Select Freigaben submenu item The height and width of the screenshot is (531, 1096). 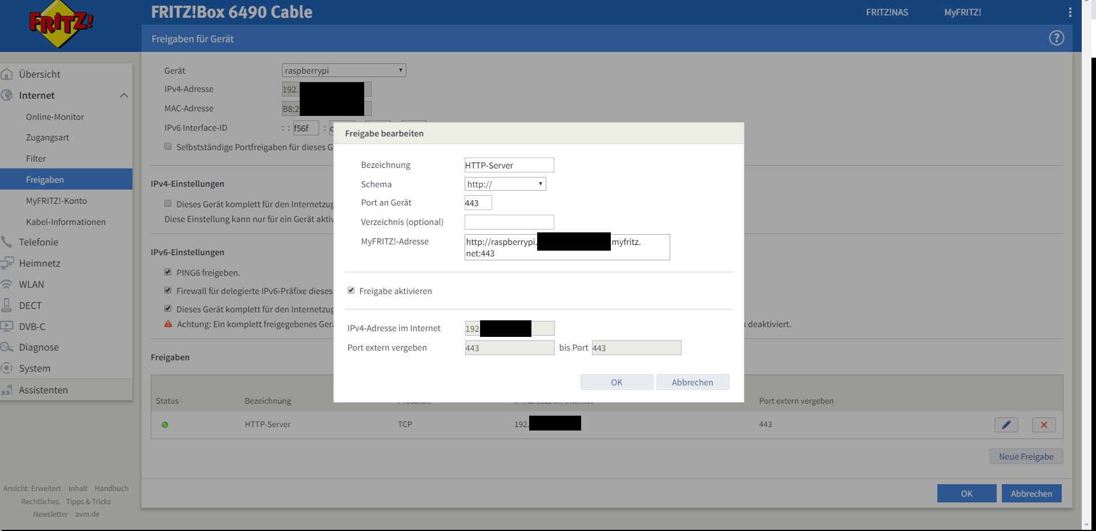pos(66,179)
